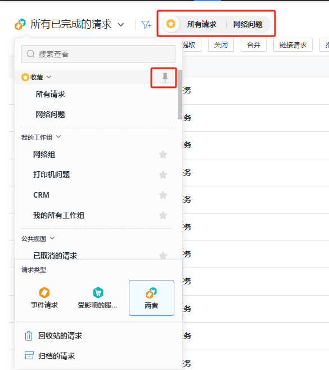The image size is (329, 370).
Task: Click the favorites star in the quick bar
Action: pos(171,24)
